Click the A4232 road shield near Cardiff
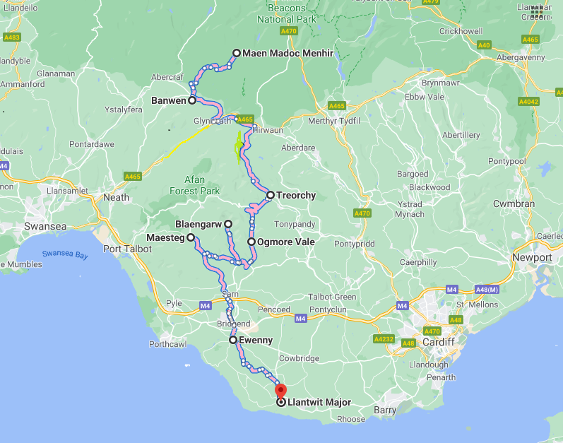Viewport: 563px width, 443px height. coord(384,339)
